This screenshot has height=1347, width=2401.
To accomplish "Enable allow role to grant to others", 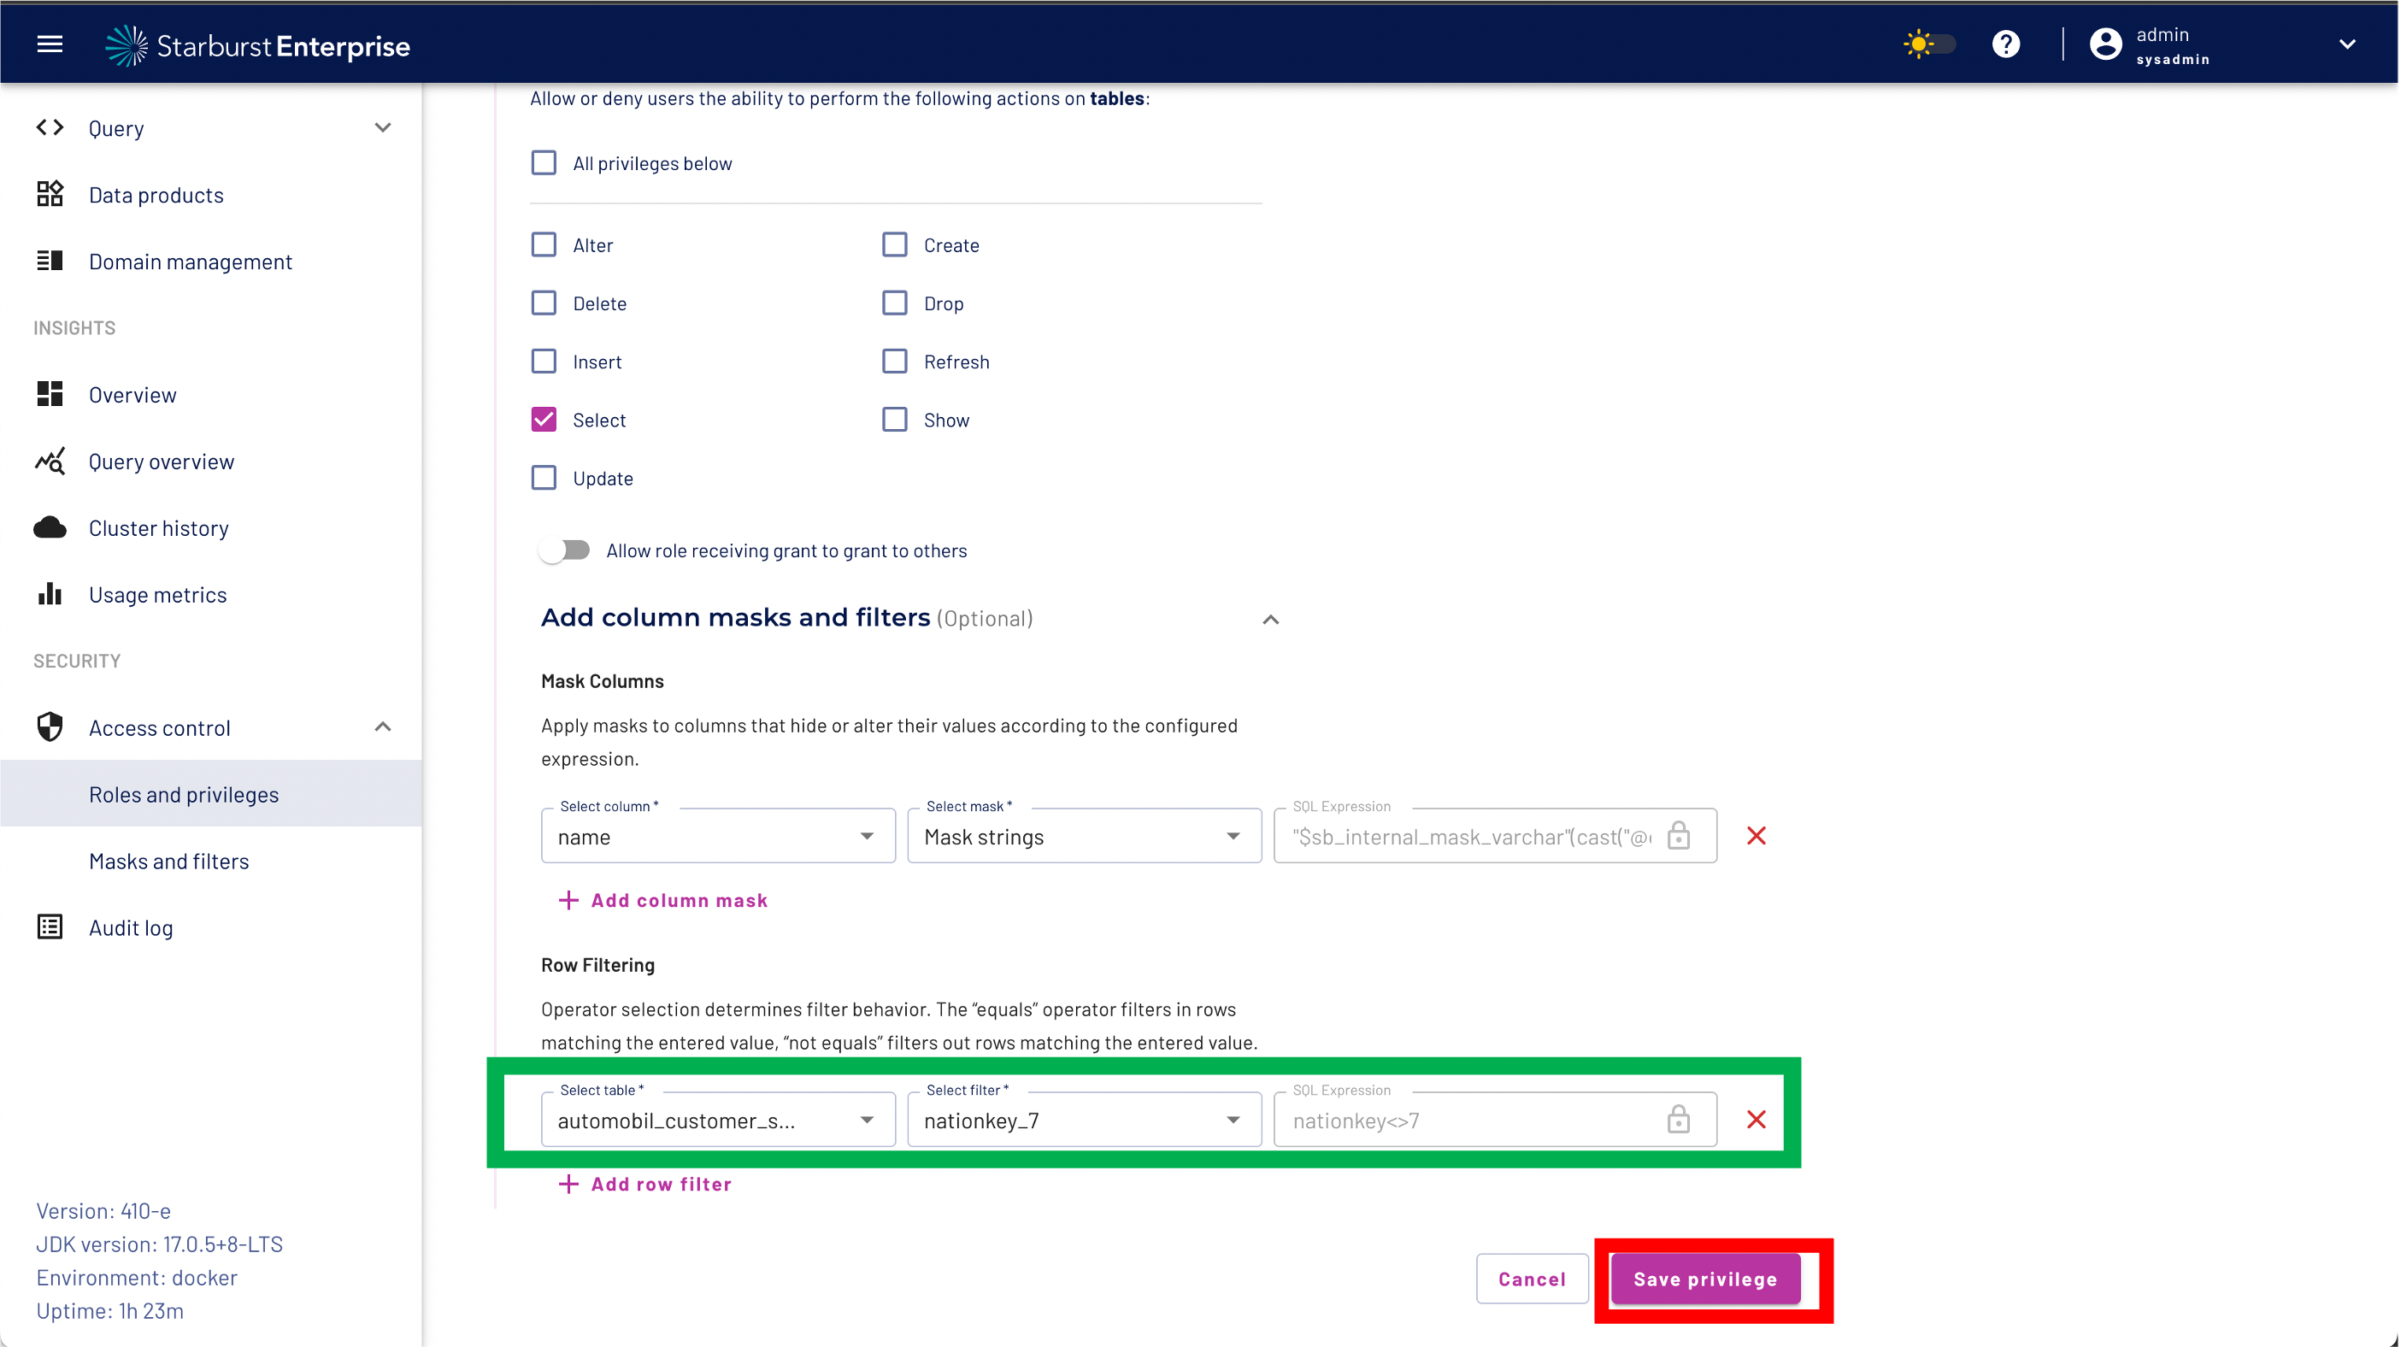I will tap(564, 550).
